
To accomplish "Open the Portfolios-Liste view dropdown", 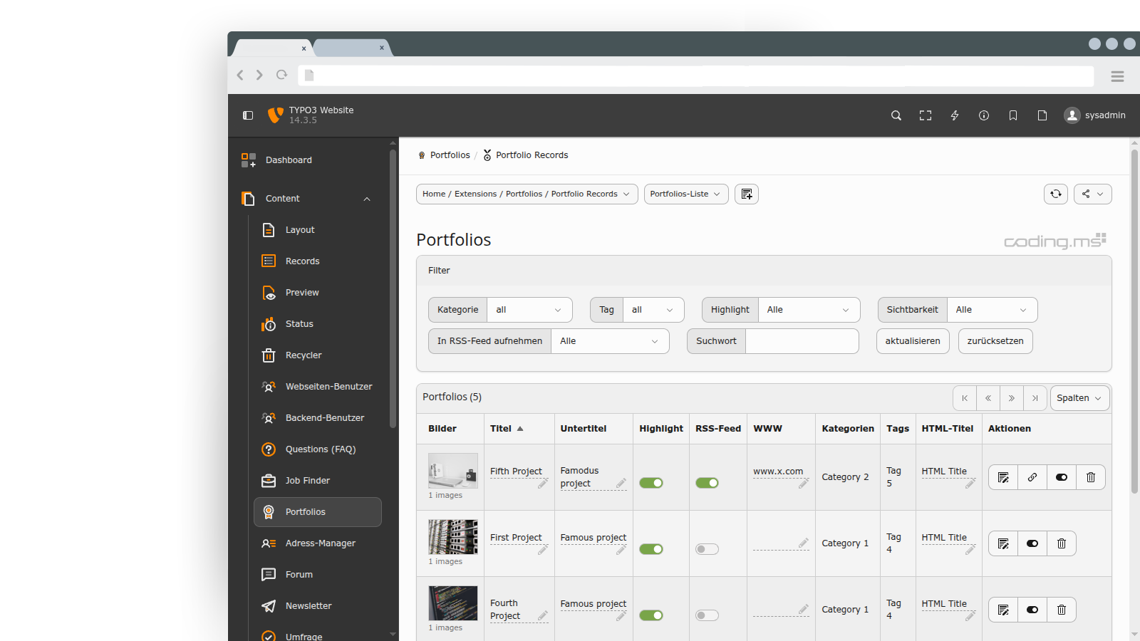I will pos(686,194).
